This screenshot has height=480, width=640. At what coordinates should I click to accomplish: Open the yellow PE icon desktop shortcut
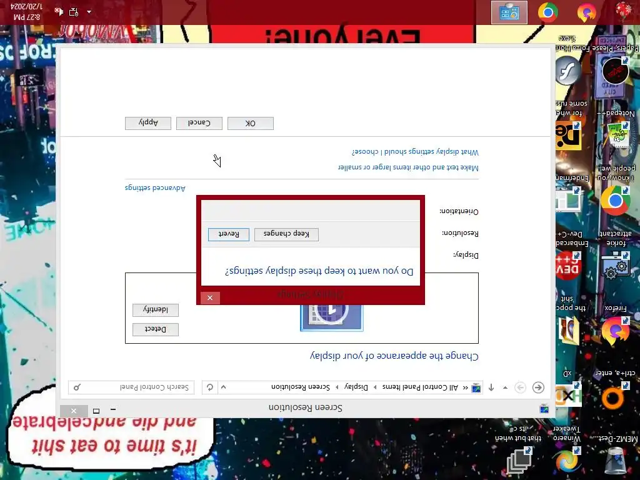coord(568,136)
